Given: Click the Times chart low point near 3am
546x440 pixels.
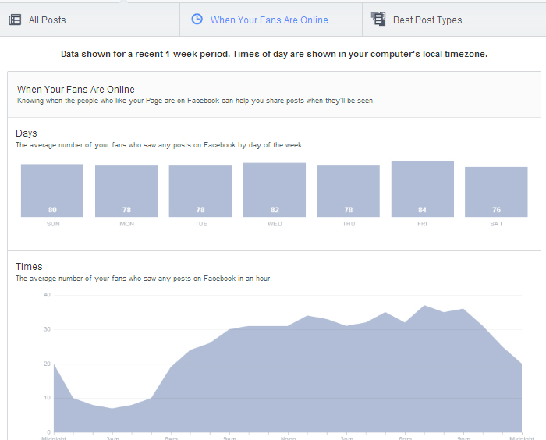Looking at the screenshot, I should point(112,408).
